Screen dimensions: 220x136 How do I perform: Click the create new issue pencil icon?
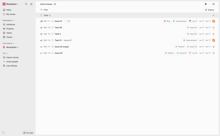tap(31, 4)
